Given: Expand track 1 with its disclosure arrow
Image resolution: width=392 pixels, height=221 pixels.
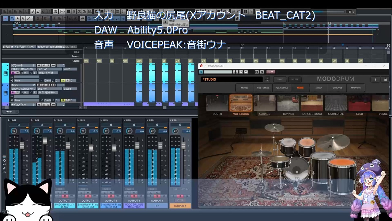Looking at the screenshot, I should tap(8, 65).
